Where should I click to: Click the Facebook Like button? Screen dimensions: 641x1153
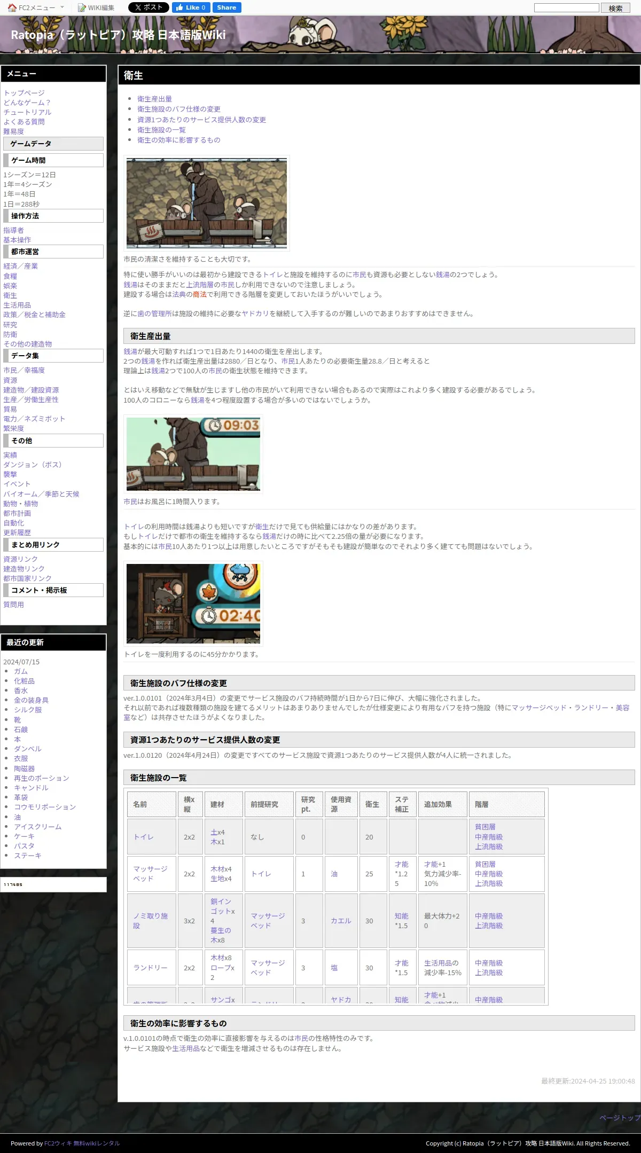click(191, 7)
